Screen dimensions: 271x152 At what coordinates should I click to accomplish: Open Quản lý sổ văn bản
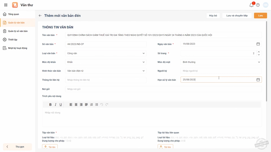pyautogui.click(x=17, y=31)
